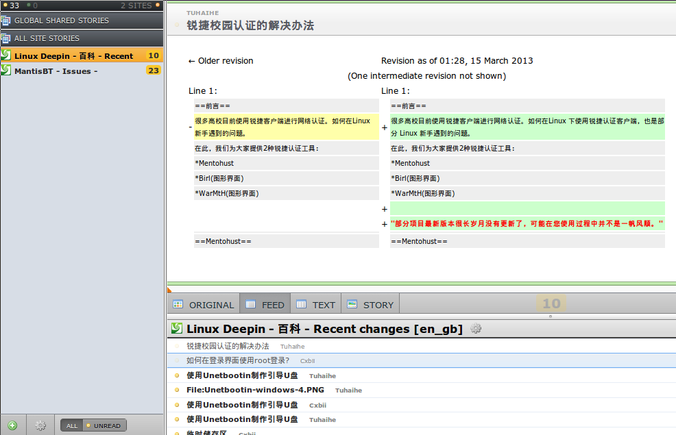Click the red added warning text in diff
The width and height of the screenshot is (676, 435).
[527, 223]
